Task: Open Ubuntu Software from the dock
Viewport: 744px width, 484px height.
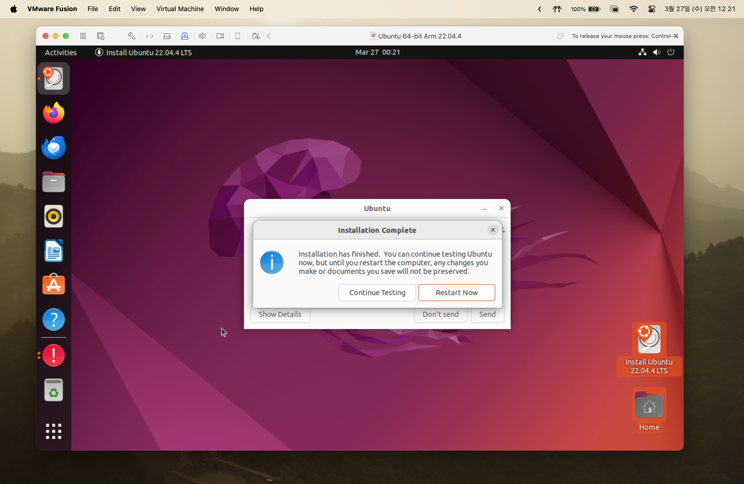Action: (53, 284)
